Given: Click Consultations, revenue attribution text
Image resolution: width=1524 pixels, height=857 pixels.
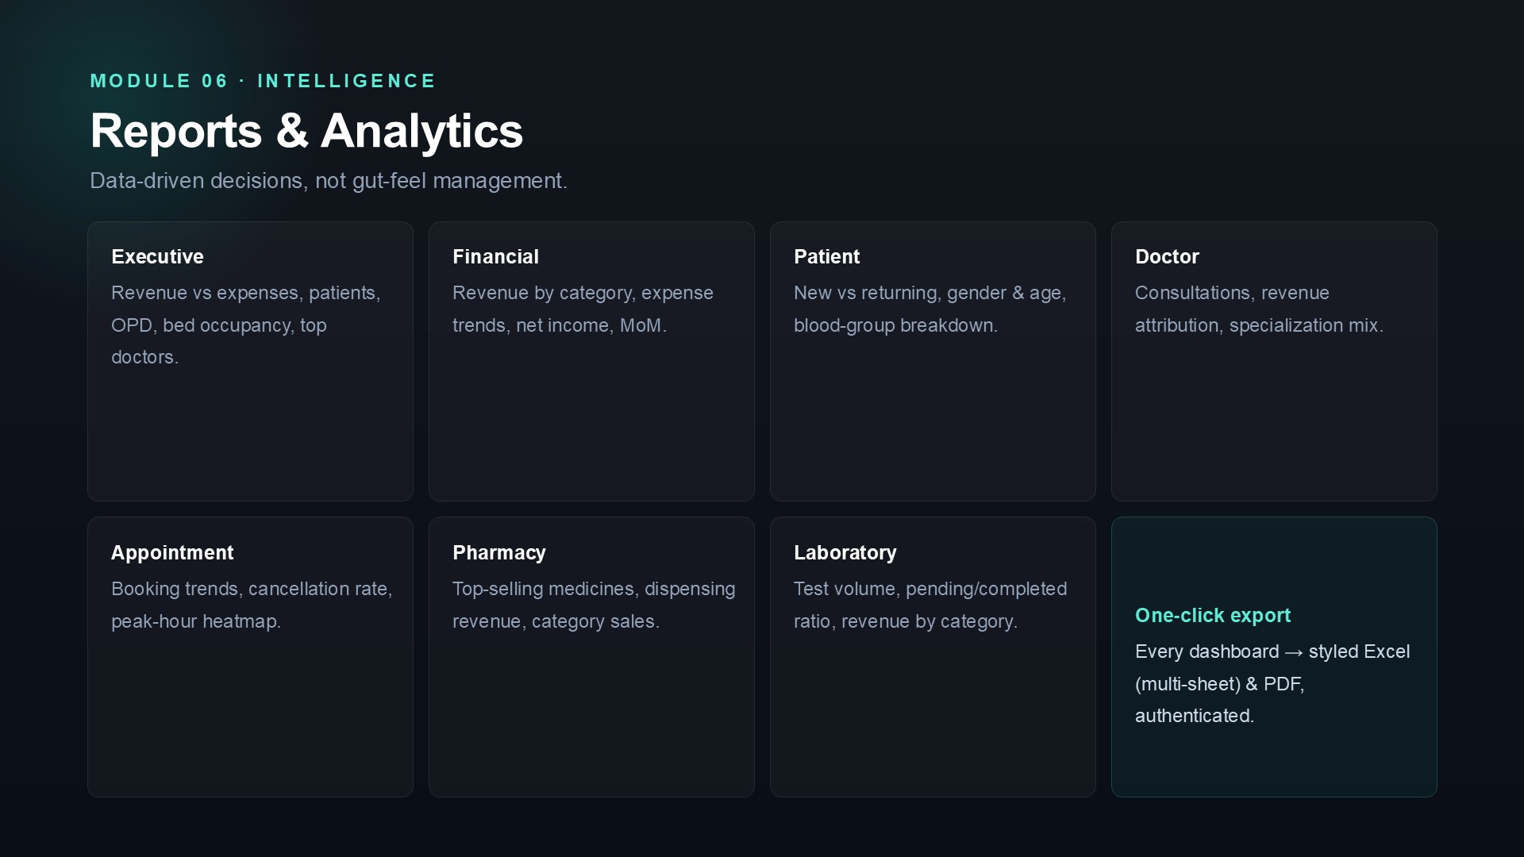Looking at the screenshot, I should (1259, 309).
